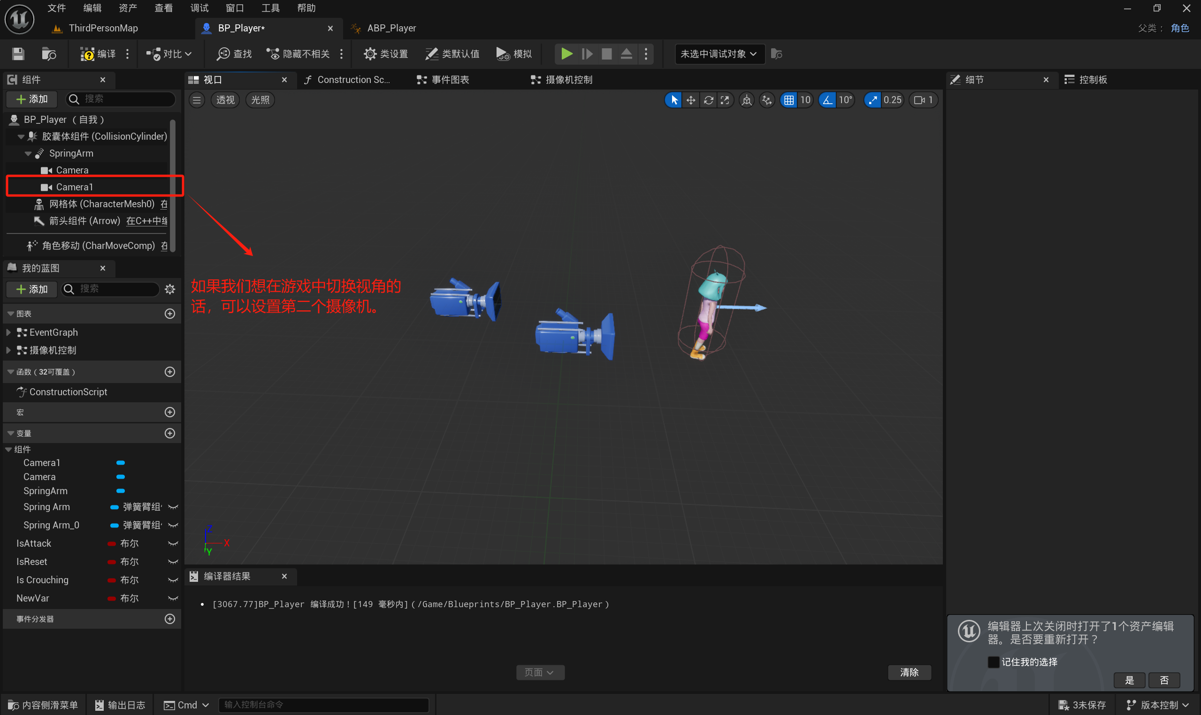Click the Save blueprint icon

pos(18,54)
